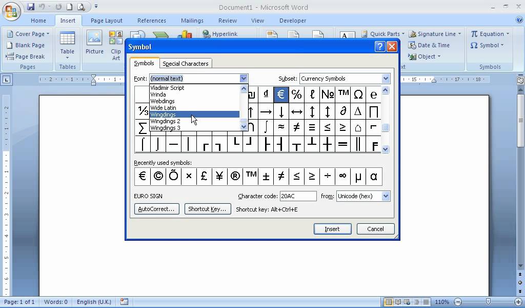Insert a Hyperlink
The width and height of the screenshot is (525, 308).
point(224,34)
